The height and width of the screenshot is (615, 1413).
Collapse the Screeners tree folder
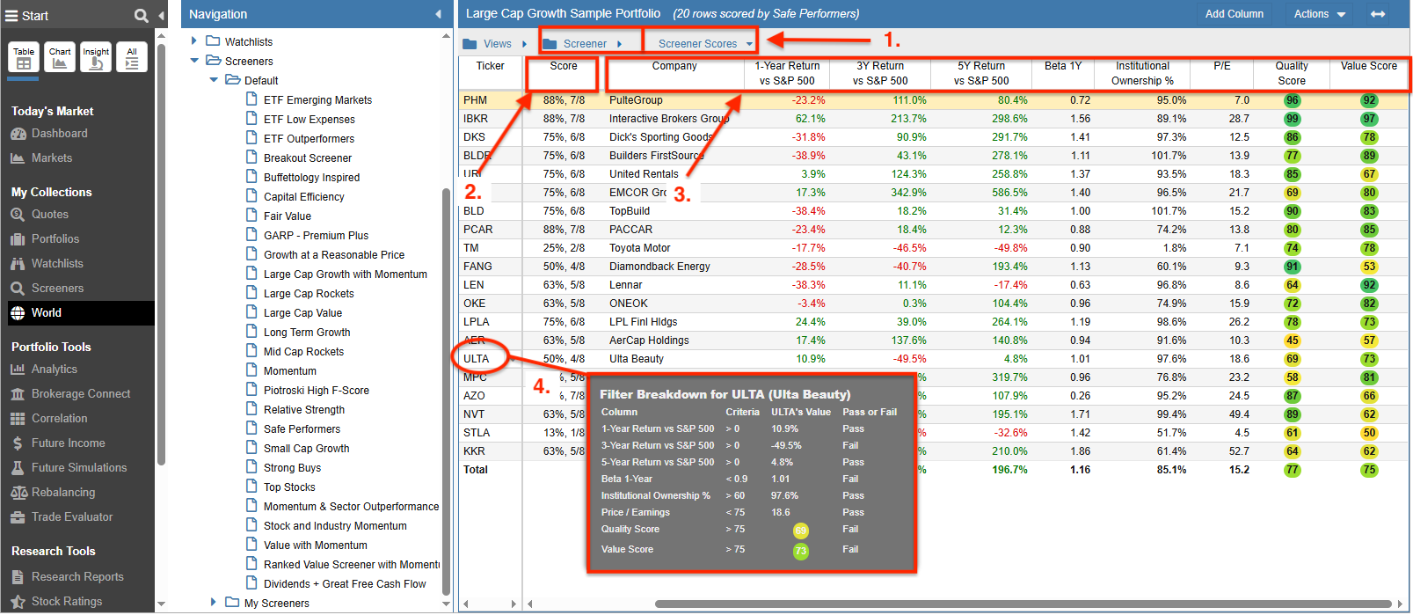(x=194, y=61)
